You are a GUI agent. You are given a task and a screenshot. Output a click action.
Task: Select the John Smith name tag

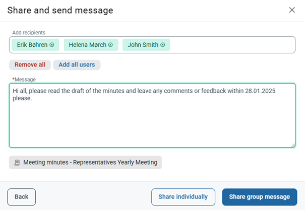click(x=146, y=45)
